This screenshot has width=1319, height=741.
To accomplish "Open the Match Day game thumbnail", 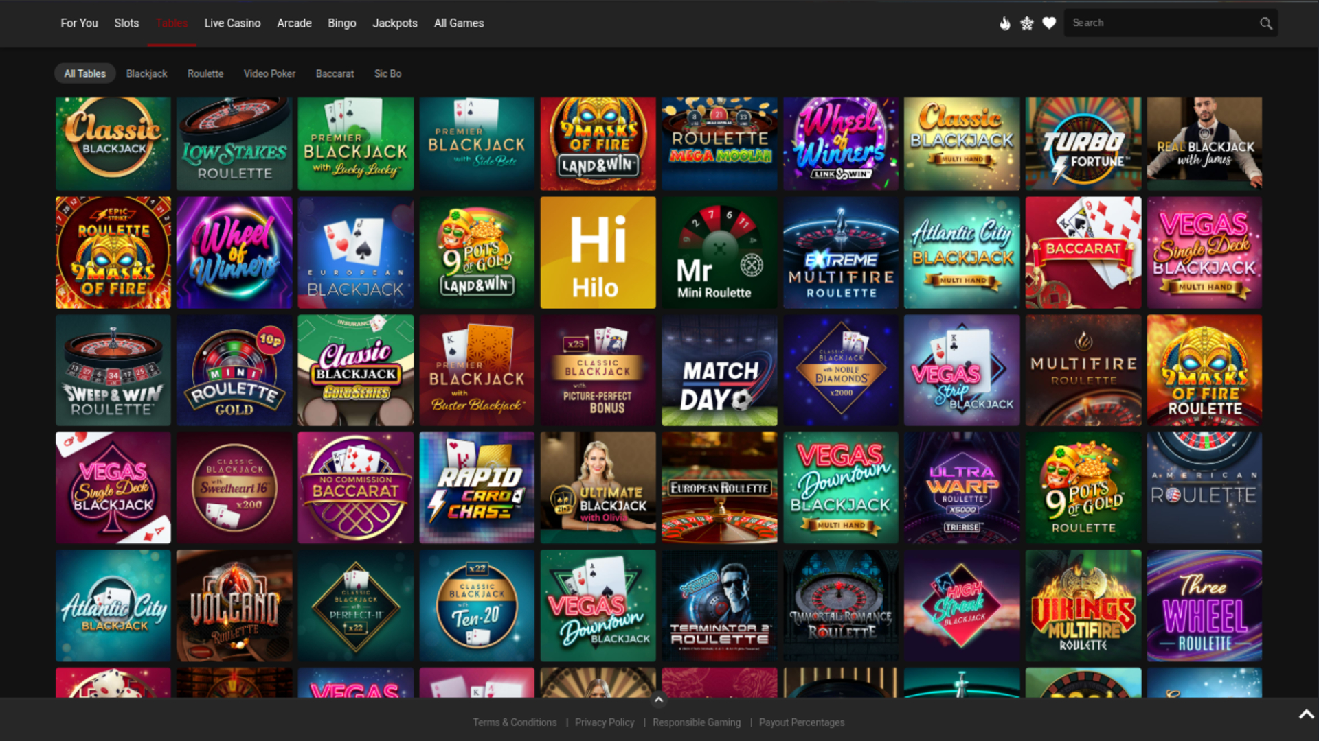I will click(719, 370).
